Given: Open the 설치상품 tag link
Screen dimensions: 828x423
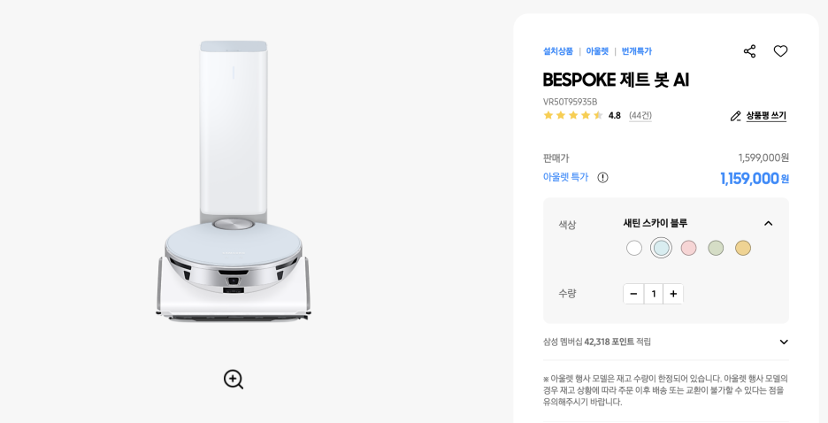Looking at the screenshot, I should click(x=558, y=51).
